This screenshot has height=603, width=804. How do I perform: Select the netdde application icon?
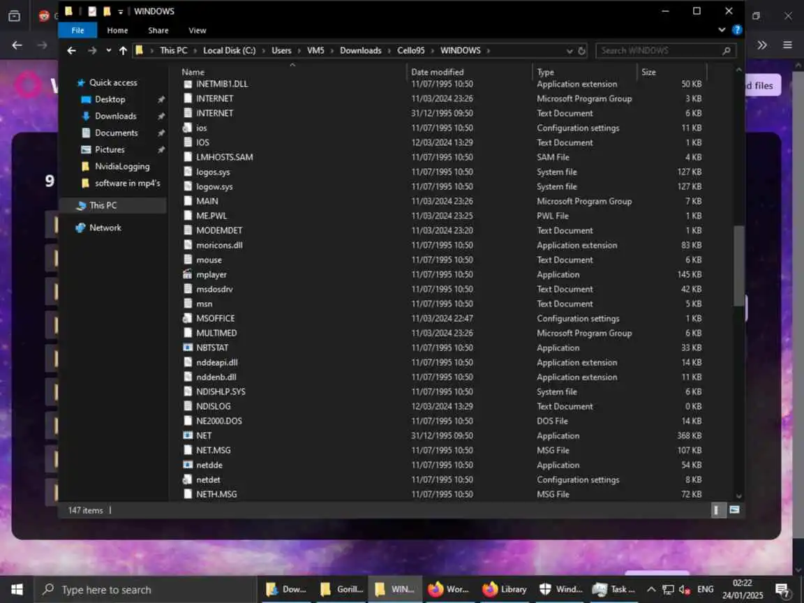point(188,465)
